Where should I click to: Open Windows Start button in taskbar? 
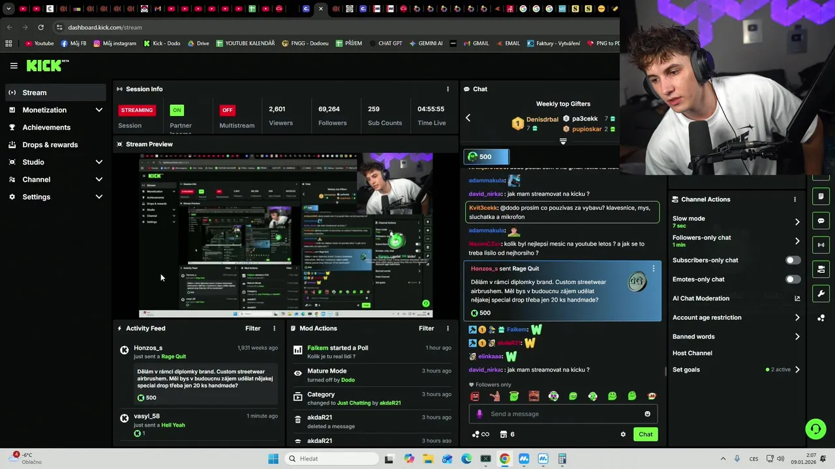tap(273, 459)
